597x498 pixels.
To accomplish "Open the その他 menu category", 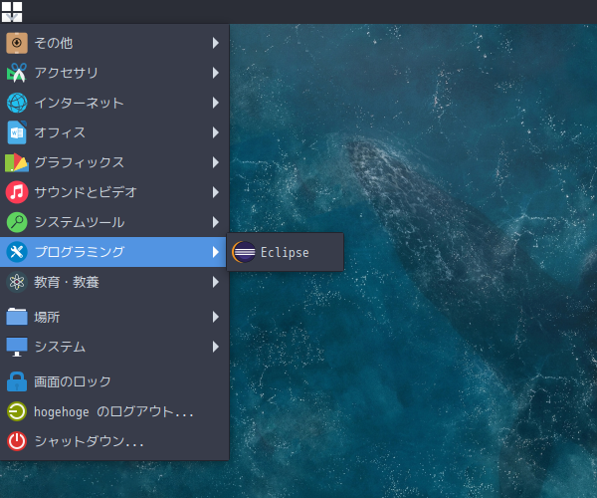I will click(113, 43).
